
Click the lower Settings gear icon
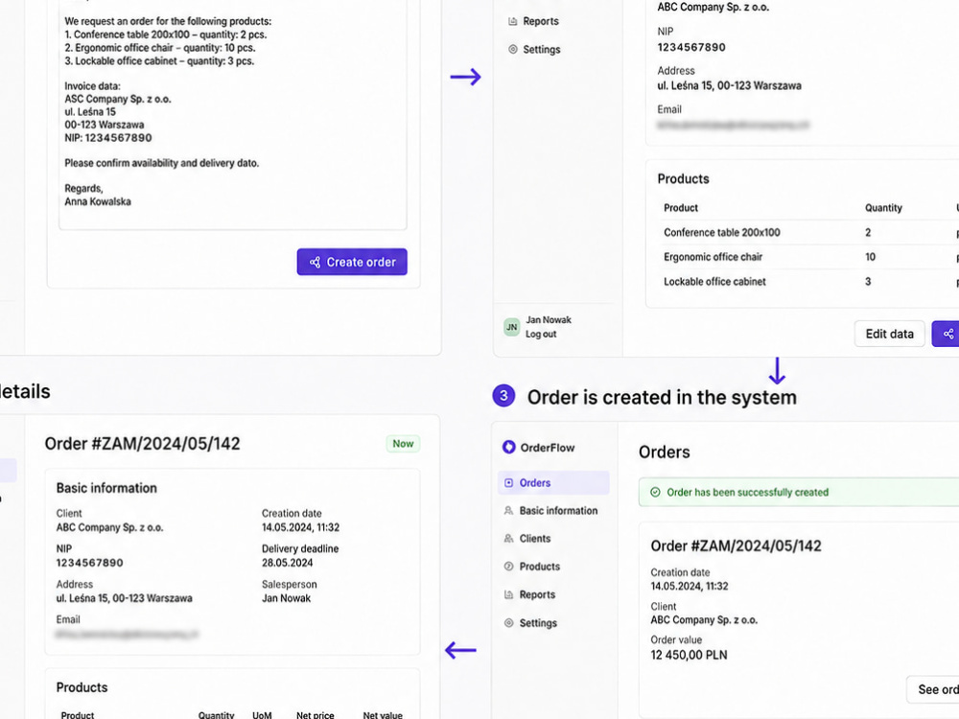508,623
